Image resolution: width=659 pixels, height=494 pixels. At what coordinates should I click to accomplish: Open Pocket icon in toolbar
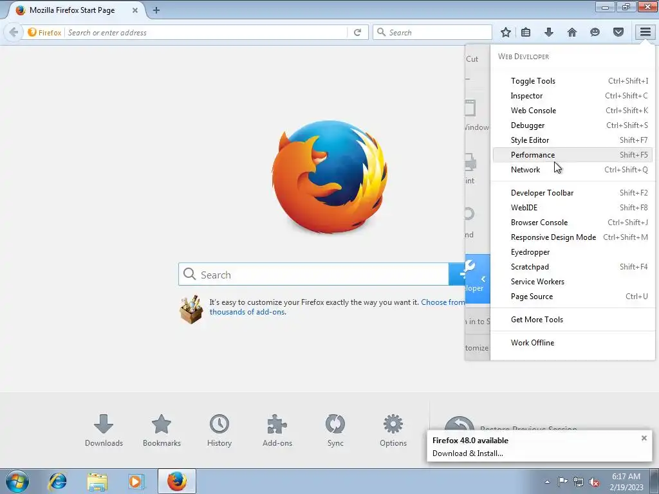pos(618,32)
